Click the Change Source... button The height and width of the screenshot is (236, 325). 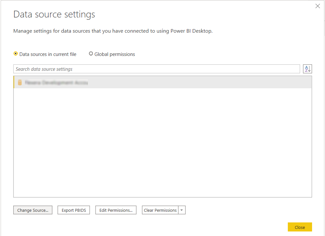click(33, 210)
